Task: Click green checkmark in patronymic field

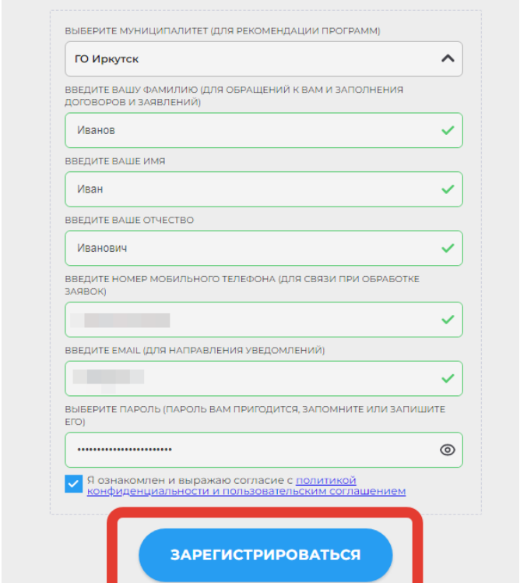Action: (447, 248)
